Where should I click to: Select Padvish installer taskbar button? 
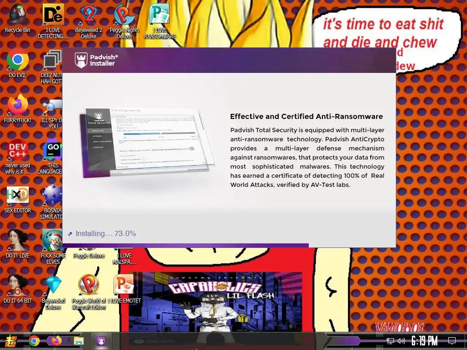[x=101, y=341]
